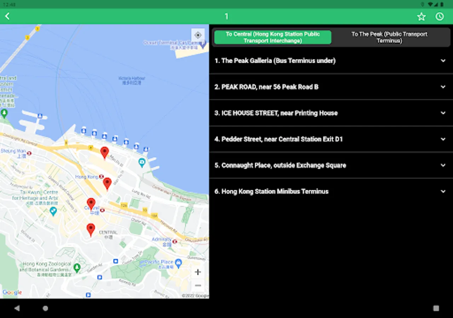Select stop 5 Connaught Place, outside Exchange Square
Screen dimensions: 453x318
tap(280, 165)
